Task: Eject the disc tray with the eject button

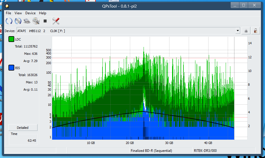Action: pyautogui.click(x=246, y=31)
